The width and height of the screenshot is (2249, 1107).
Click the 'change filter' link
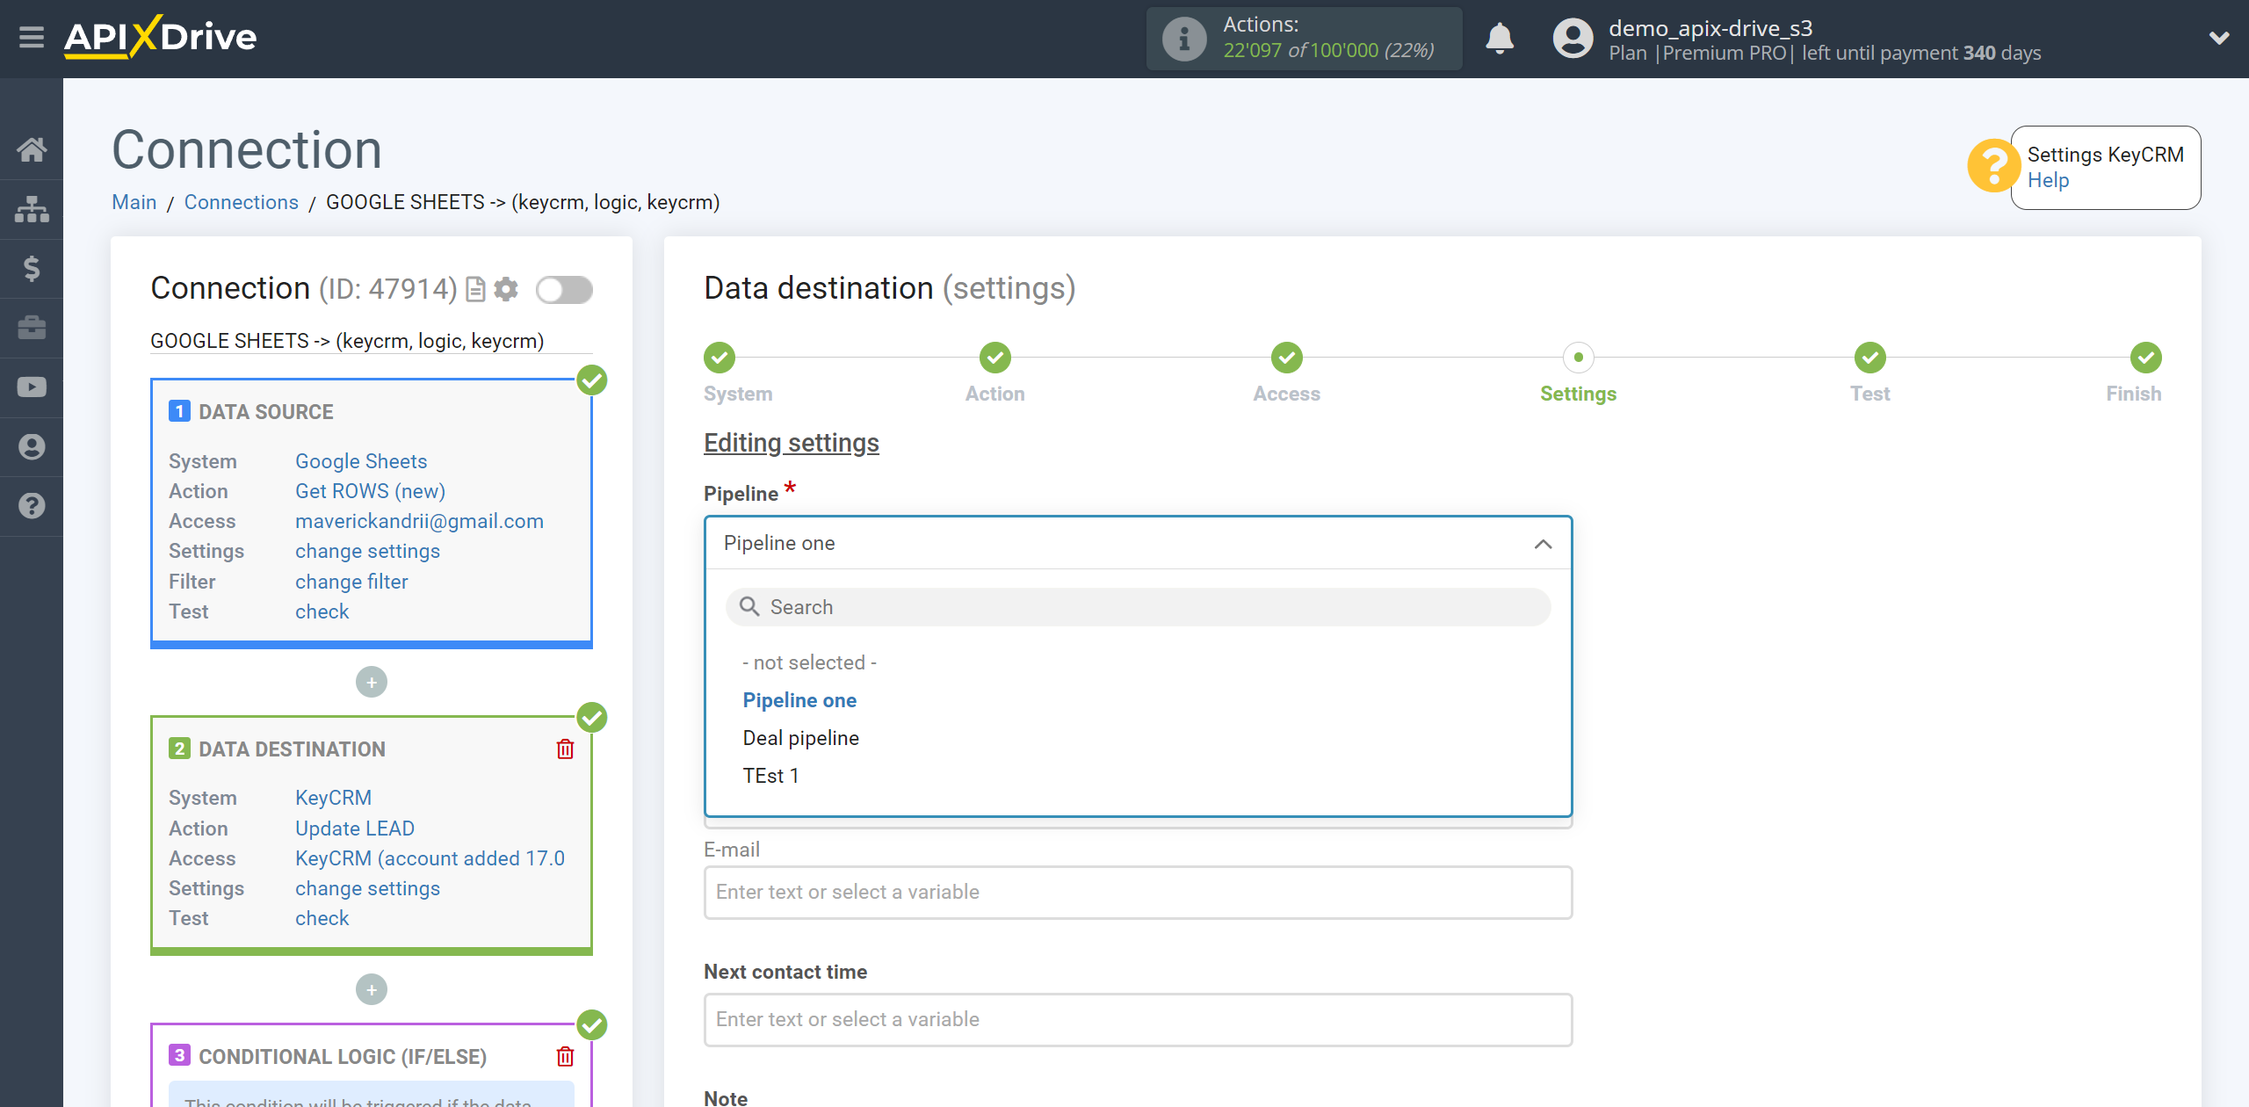[x=351, y=582]
